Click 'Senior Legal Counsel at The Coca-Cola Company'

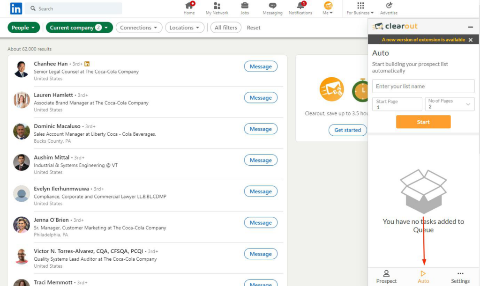[x=86, y=72]
